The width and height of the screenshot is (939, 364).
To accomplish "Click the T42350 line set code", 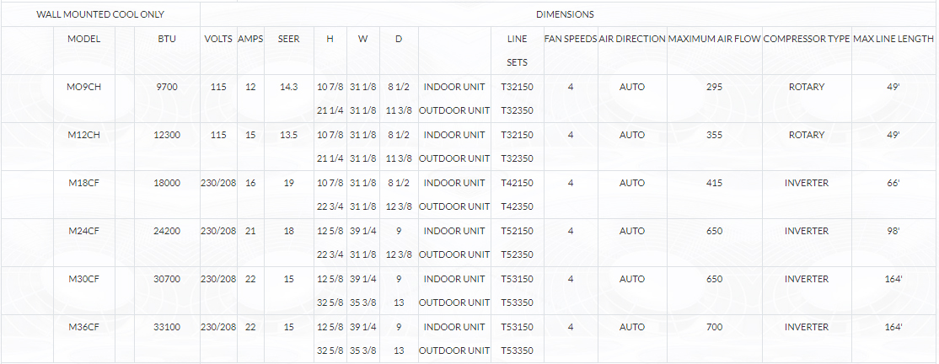I will [517, 206].
